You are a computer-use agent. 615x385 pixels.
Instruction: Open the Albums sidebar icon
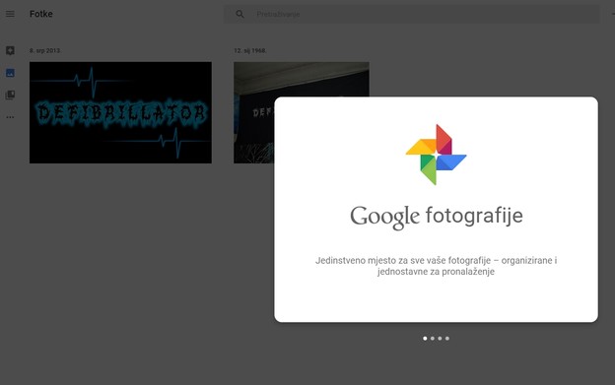pyautogui.click(x=10, y=95)
